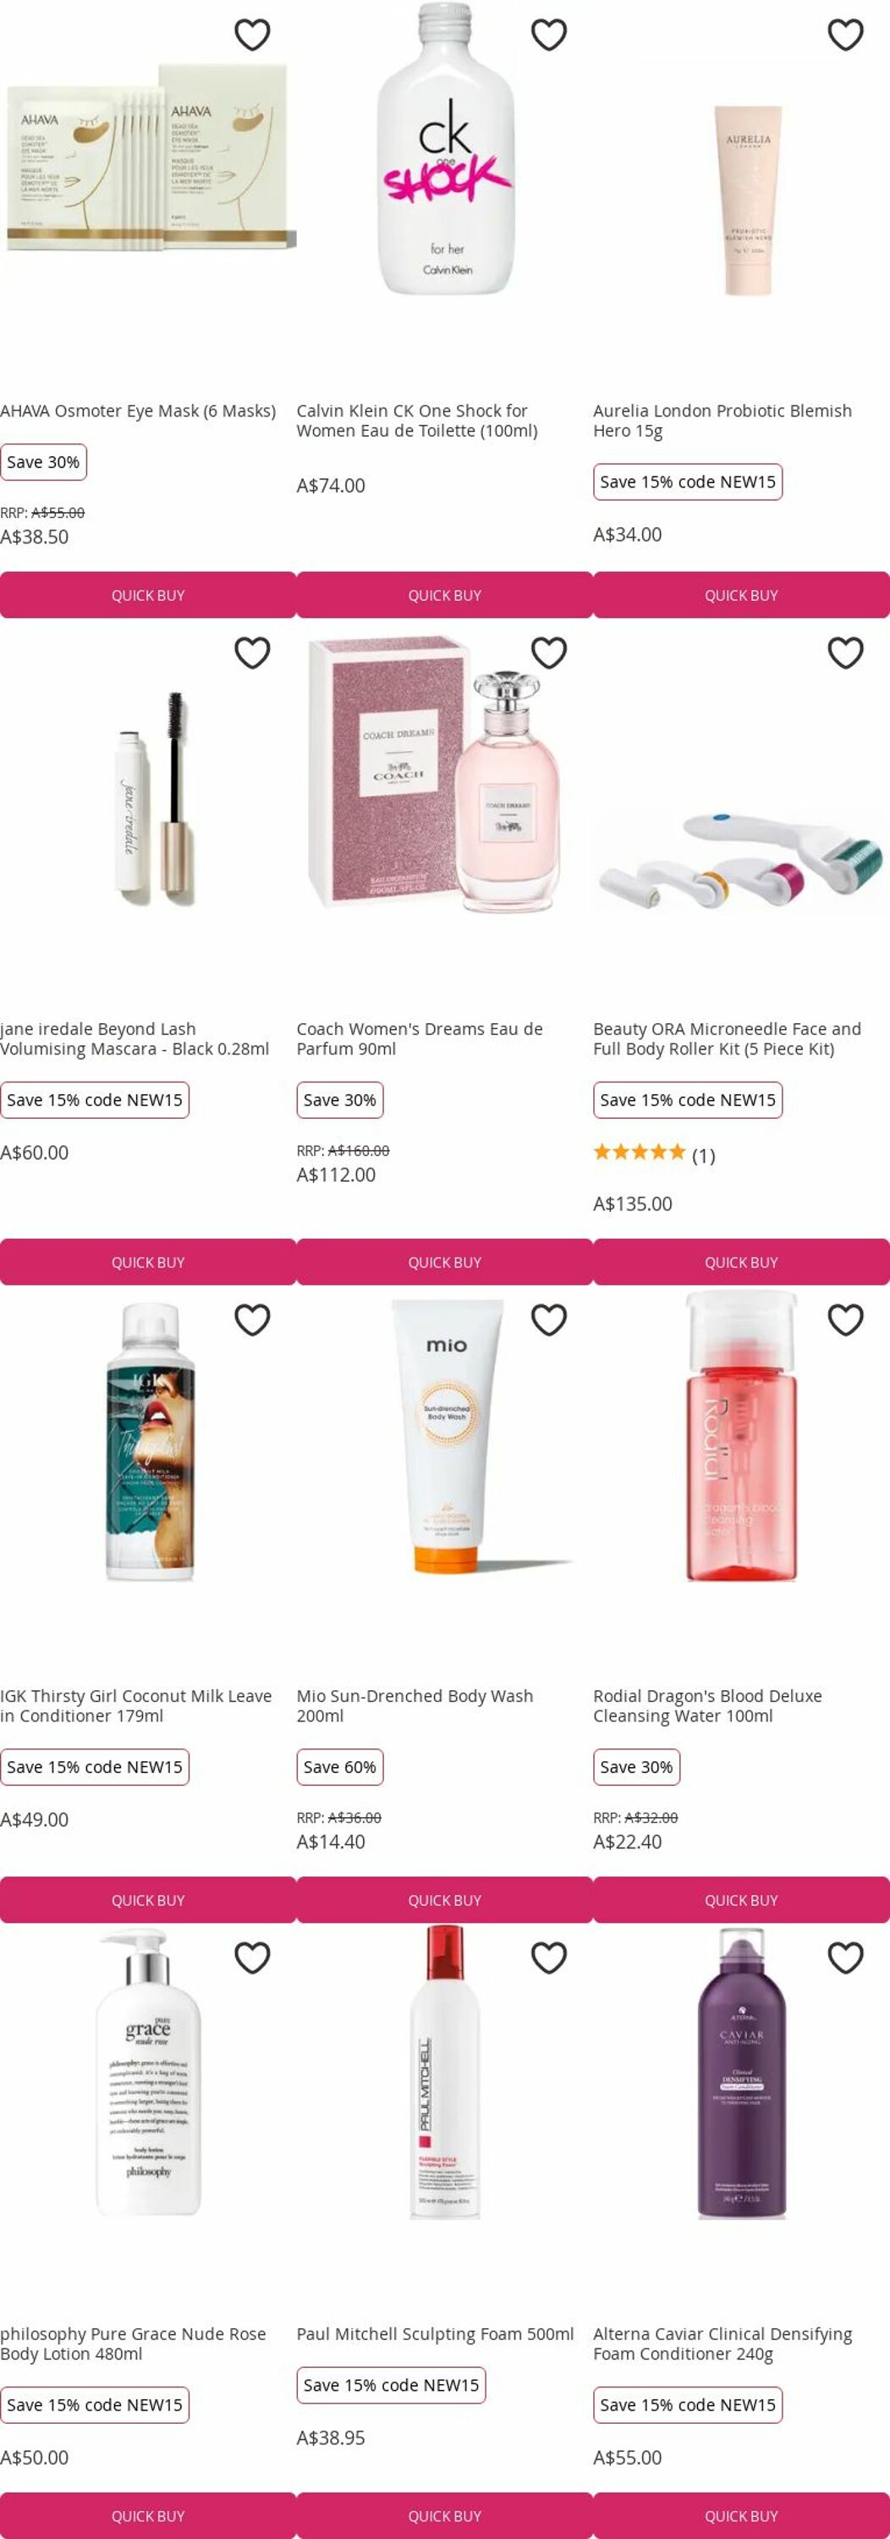This screenshot has width=890, height=2539.
Task: Heart Rodial Dragon's Blood Cleansing Water
Action: point(846,1319)
